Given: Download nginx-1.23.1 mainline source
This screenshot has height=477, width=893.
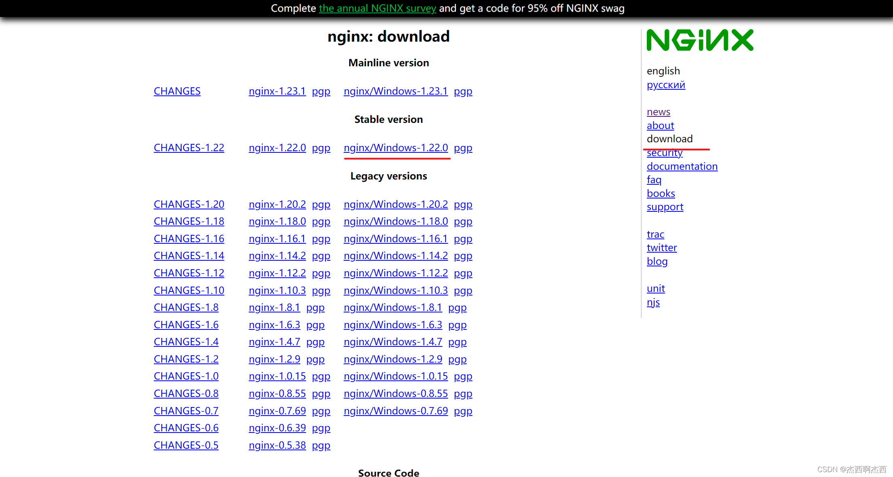Looking at the screenshot, I should click(277, 91).
